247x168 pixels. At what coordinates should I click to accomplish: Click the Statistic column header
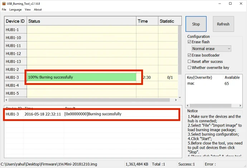click(170, 21)
